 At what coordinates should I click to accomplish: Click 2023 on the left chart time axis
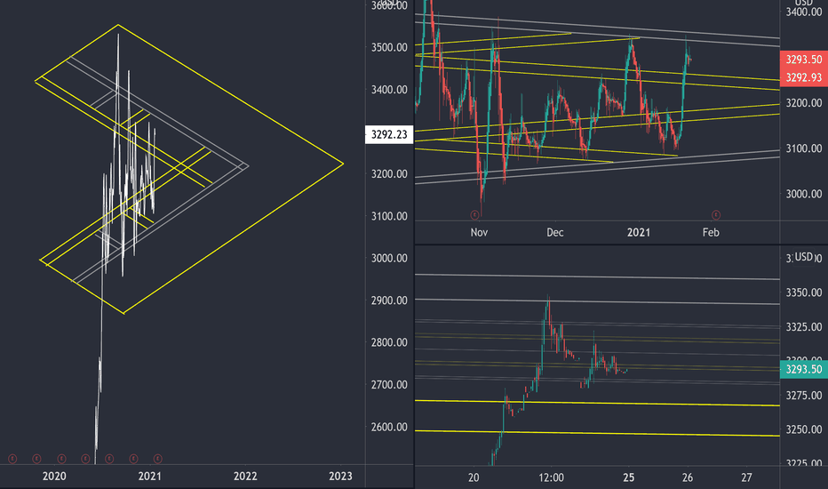(340, 477)
